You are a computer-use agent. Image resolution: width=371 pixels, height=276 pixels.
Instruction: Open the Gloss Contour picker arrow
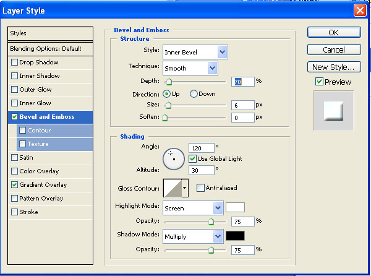pos(184,188)
